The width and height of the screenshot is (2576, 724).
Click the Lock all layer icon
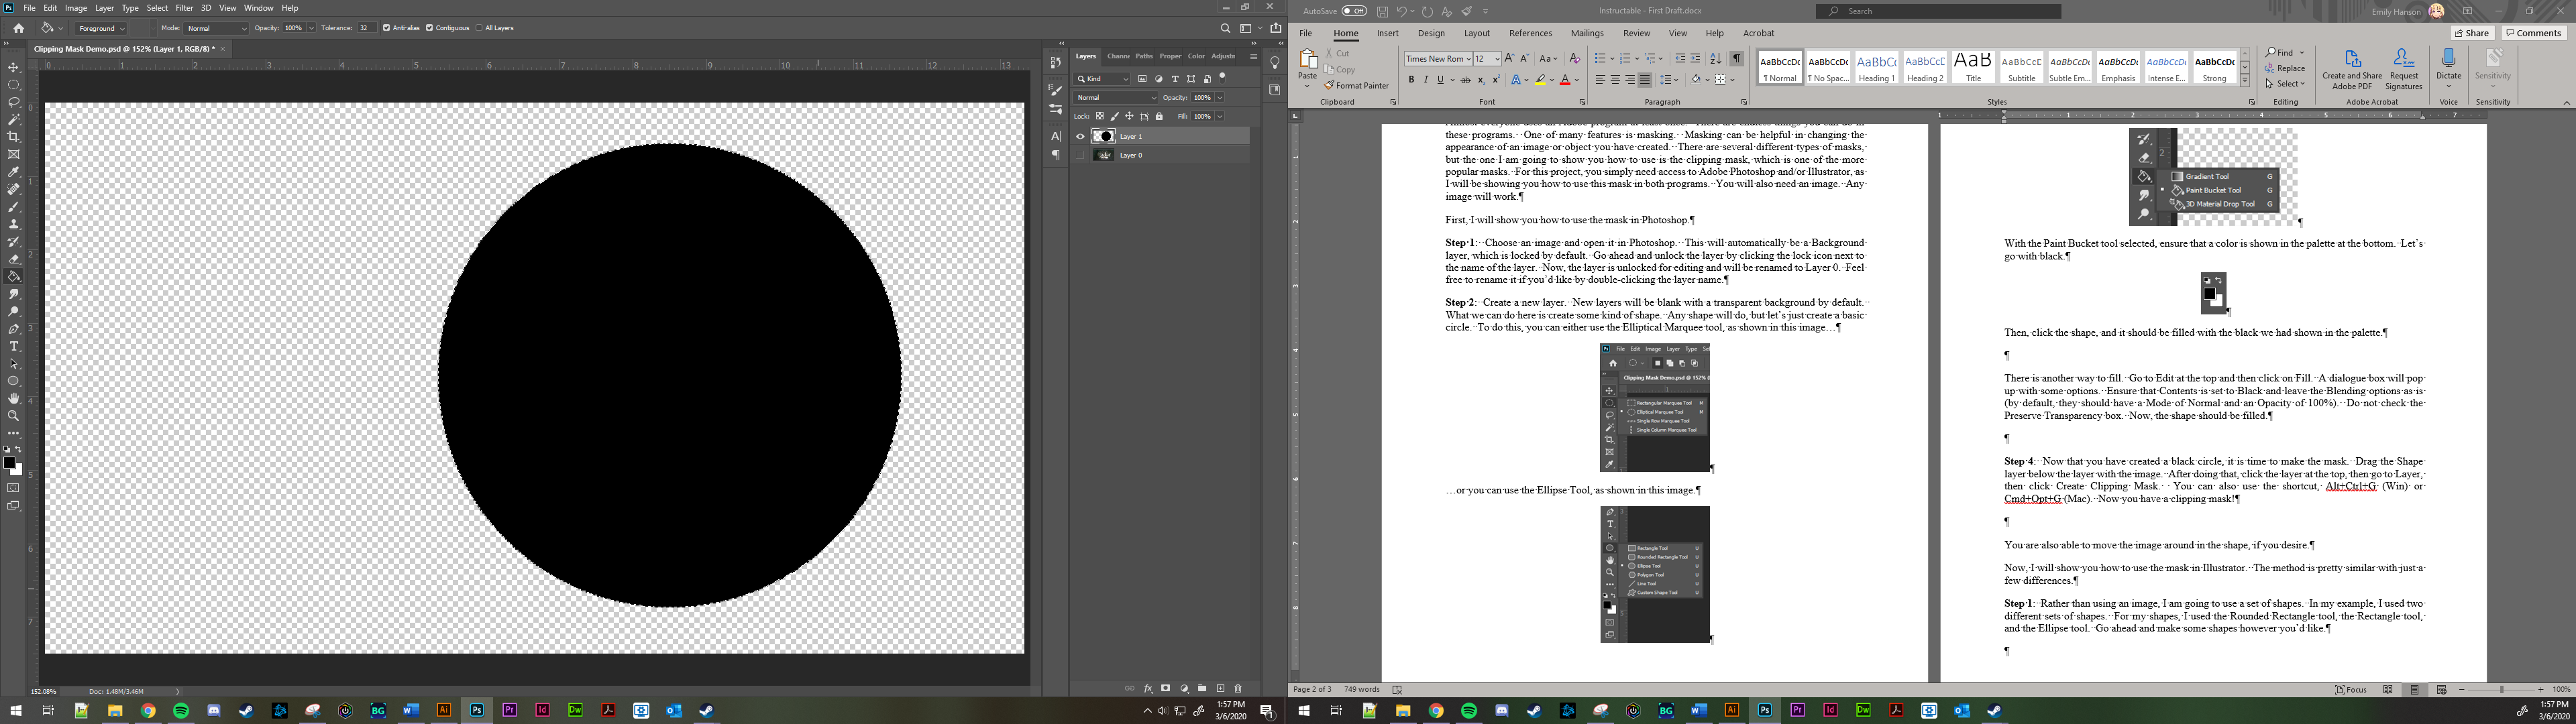[1159, 116]
